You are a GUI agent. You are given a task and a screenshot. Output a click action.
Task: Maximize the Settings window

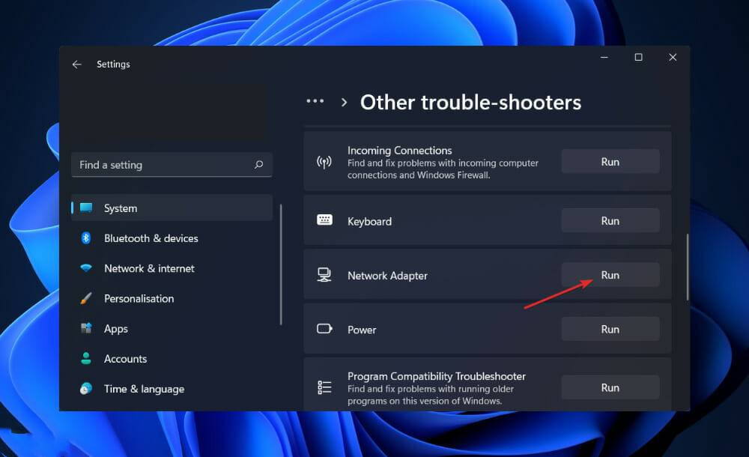638,58
